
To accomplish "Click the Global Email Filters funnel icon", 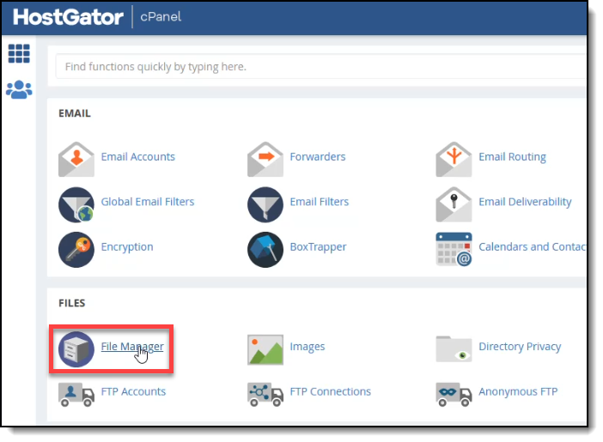I will (x=76, y=203).
